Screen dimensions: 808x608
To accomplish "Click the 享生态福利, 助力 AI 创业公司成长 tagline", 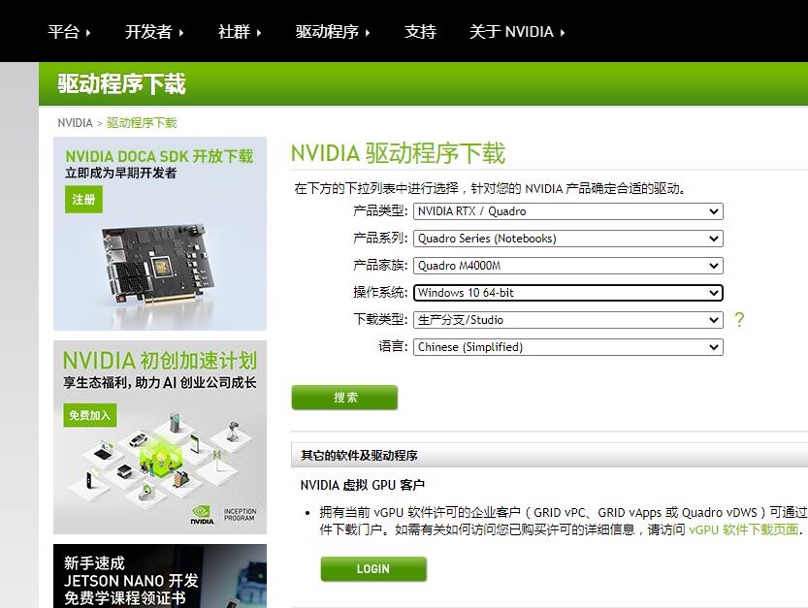I will click(x=160, y=383).
